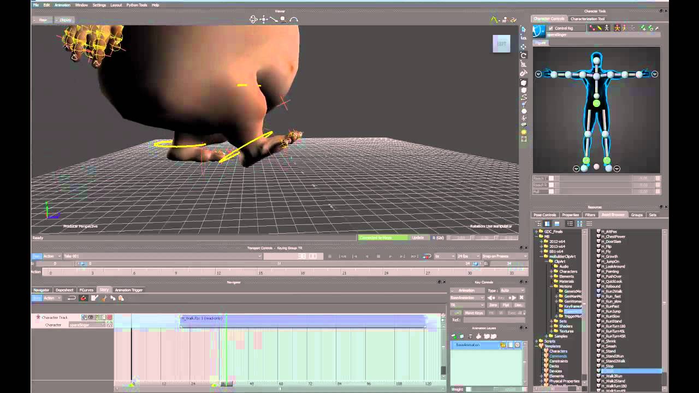
Task: Click the loop icon in Story toolbar
Action: (x=72, y=298)
